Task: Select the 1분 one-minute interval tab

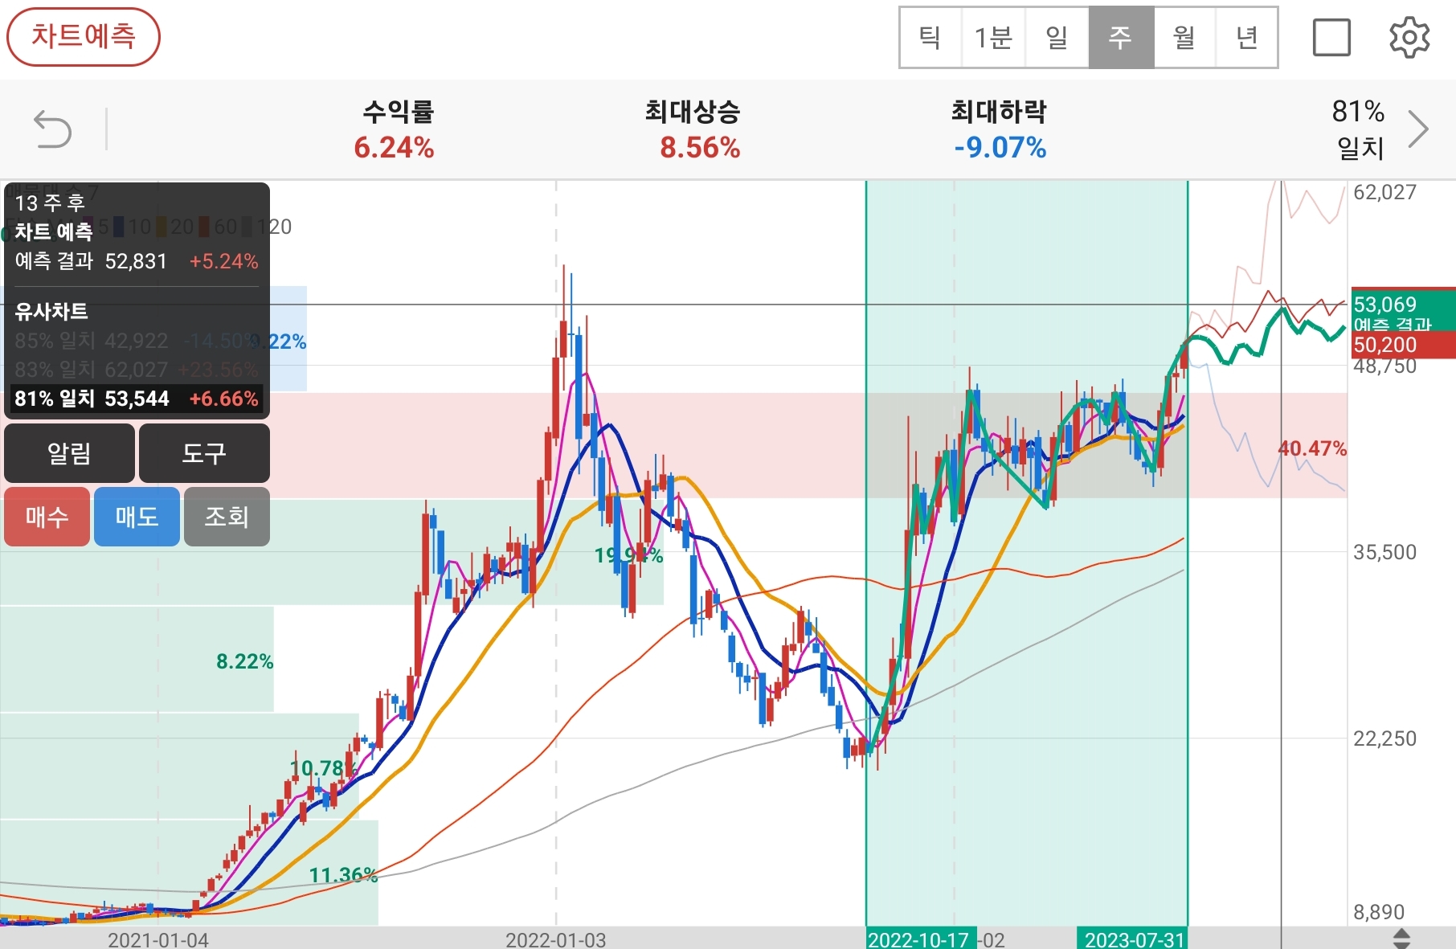Action: pos(993,38)
